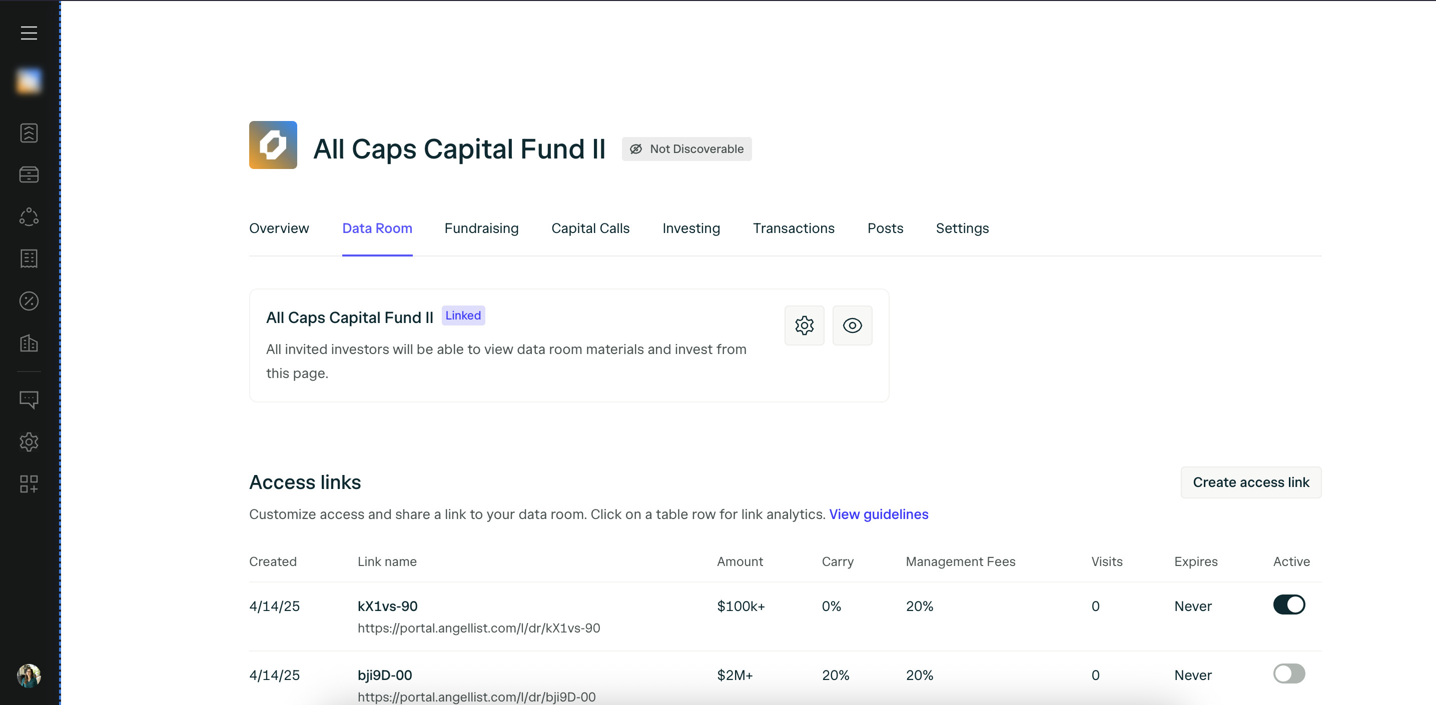Open the kX1vs-90 link row analytics
The image size is (1436, 705).
387,606
